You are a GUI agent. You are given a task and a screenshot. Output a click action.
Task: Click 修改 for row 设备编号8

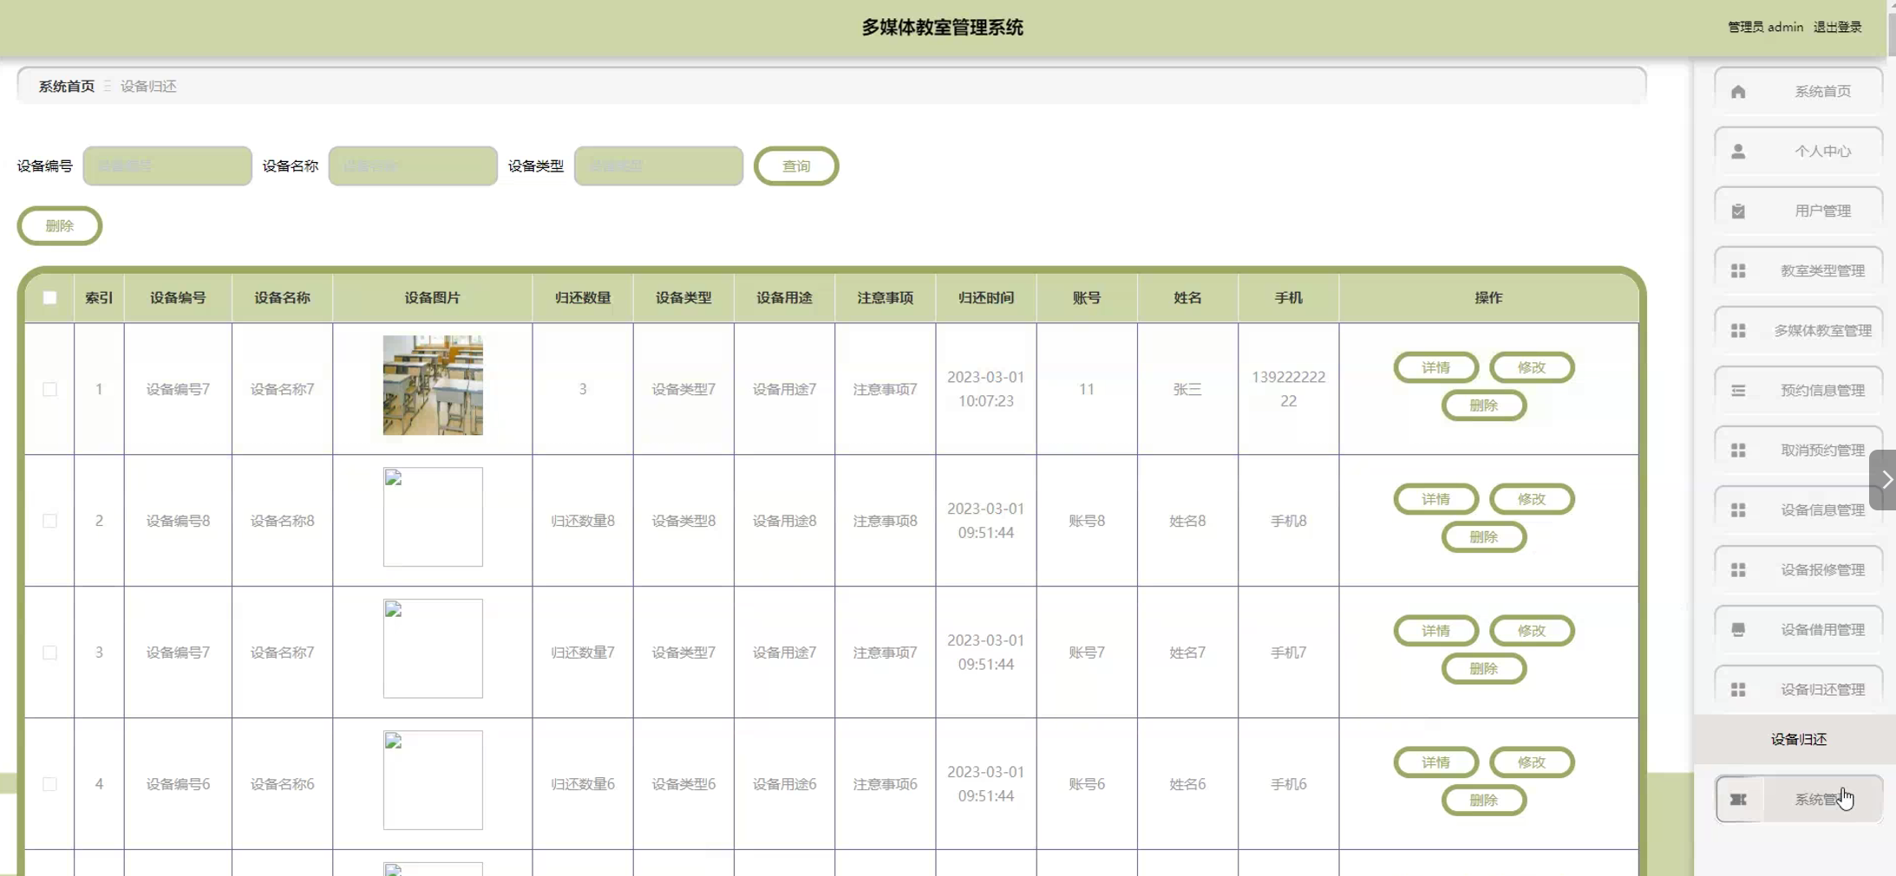(1531, 499)
